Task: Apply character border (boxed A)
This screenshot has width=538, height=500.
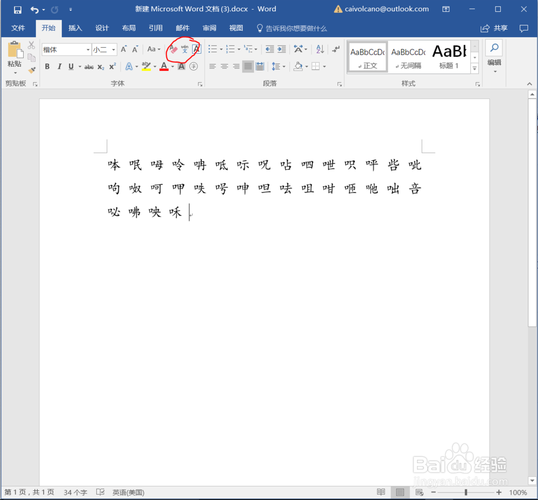Action: coord(196,49)
